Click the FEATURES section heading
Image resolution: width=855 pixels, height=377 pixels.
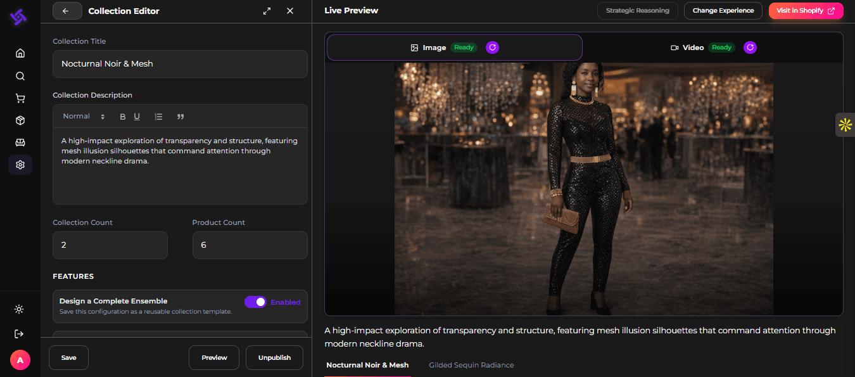click(x=73, y=276)
